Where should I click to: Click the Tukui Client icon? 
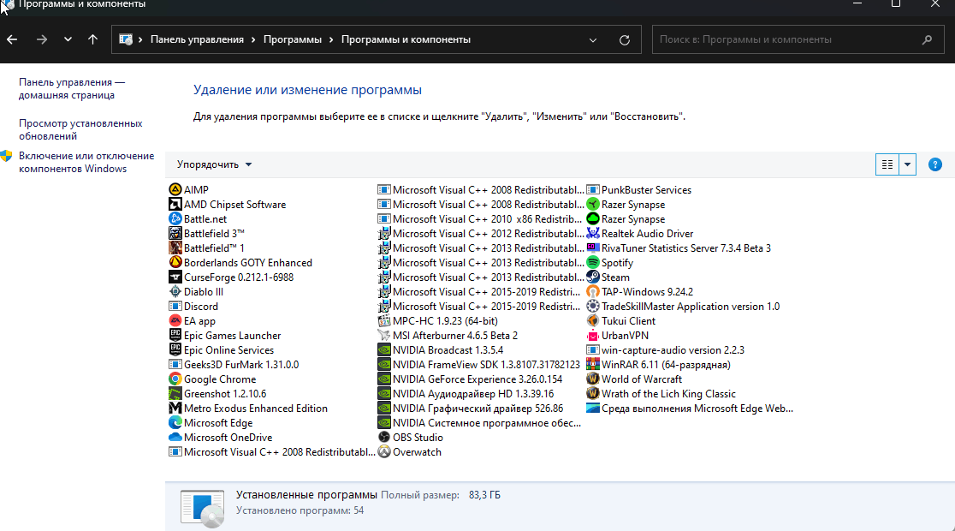pyautogui.click(x=593, y=320)
